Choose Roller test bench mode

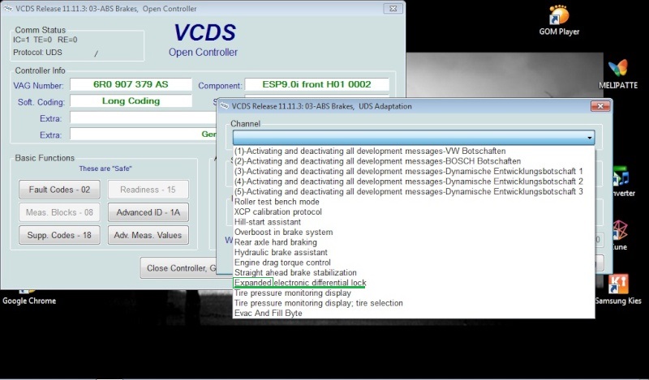tap(414, 202)
